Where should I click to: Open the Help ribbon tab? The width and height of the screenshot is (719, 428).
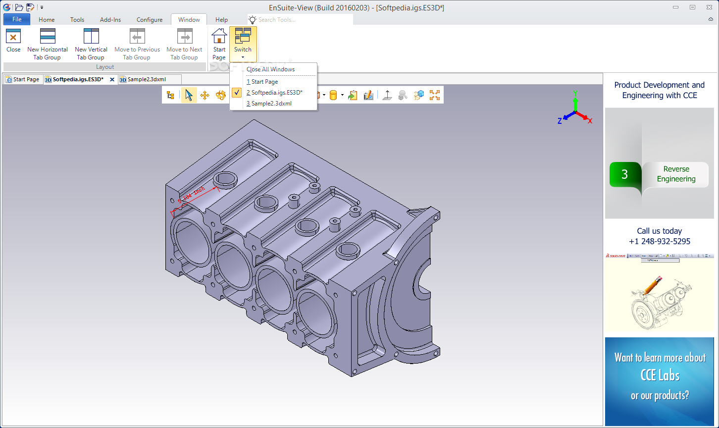pyautogui.click(x=221, y=20)
